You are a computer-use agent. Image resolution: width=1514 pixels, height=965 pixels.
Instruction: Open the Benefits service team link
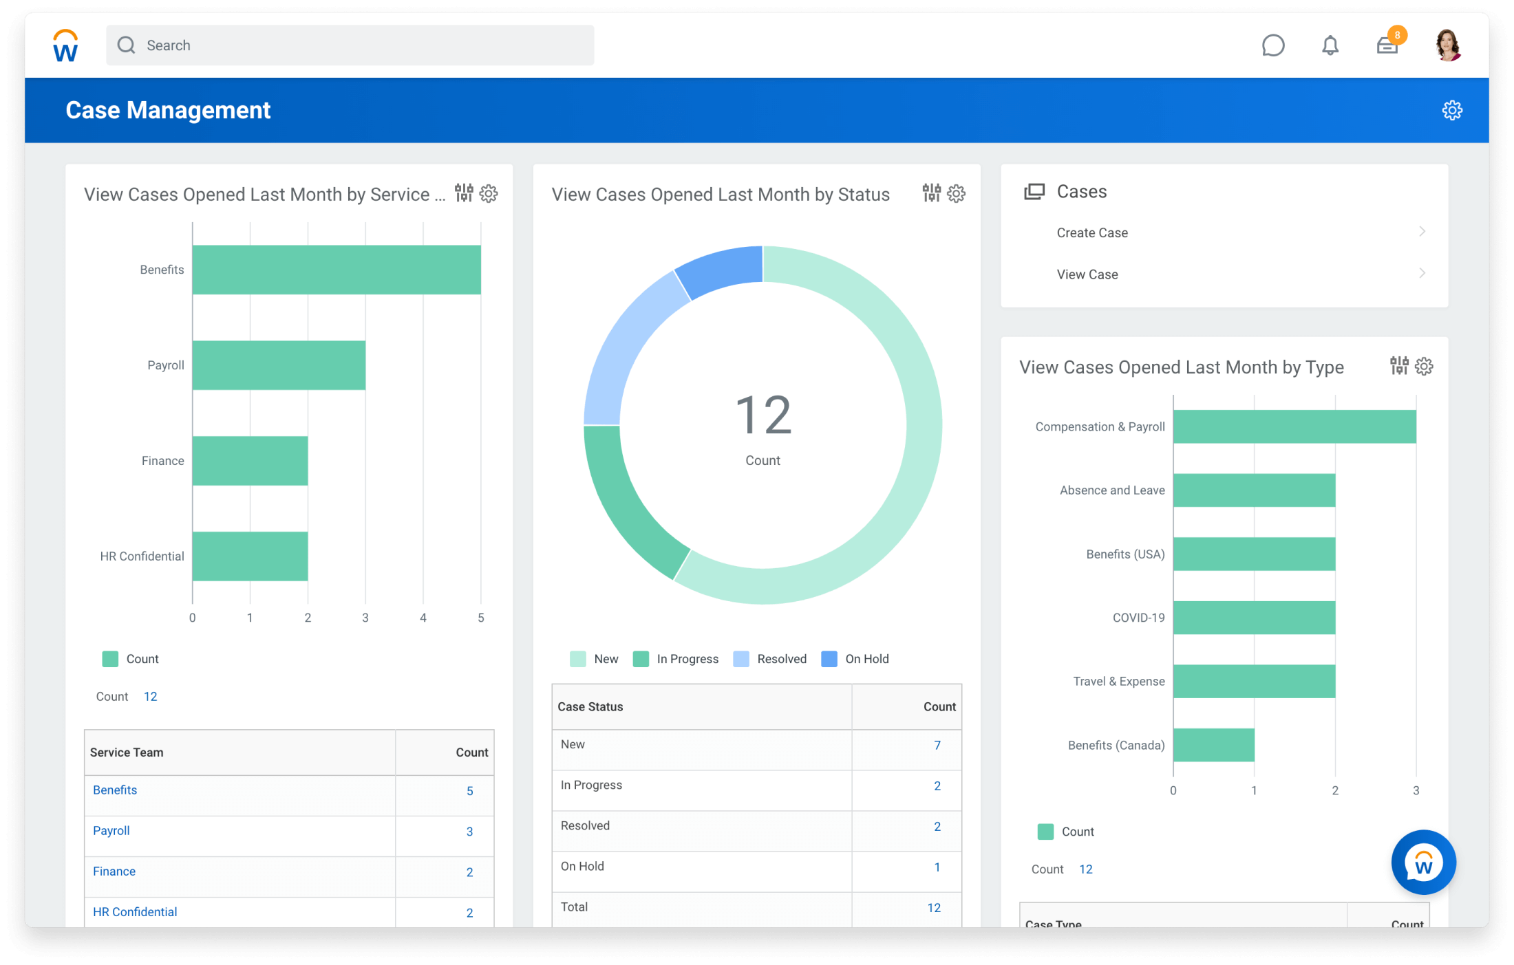click(x=115, y=790)
